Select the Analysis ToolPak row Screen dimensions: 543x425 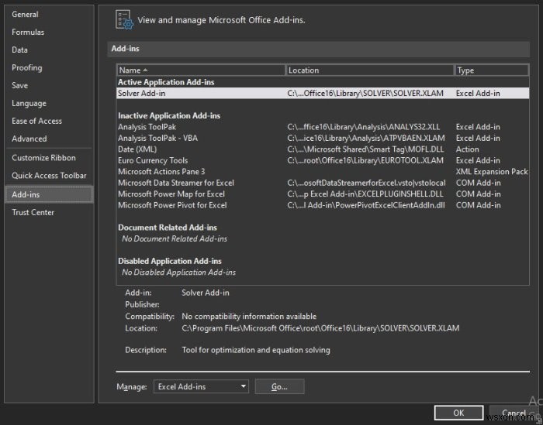(x=323, y=127)
